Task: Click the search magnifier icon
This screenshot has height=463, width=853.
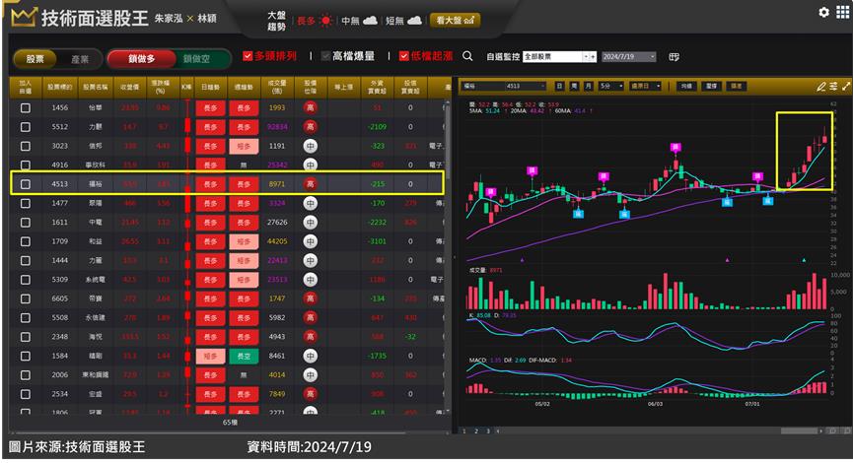Action: coord(467,56)
